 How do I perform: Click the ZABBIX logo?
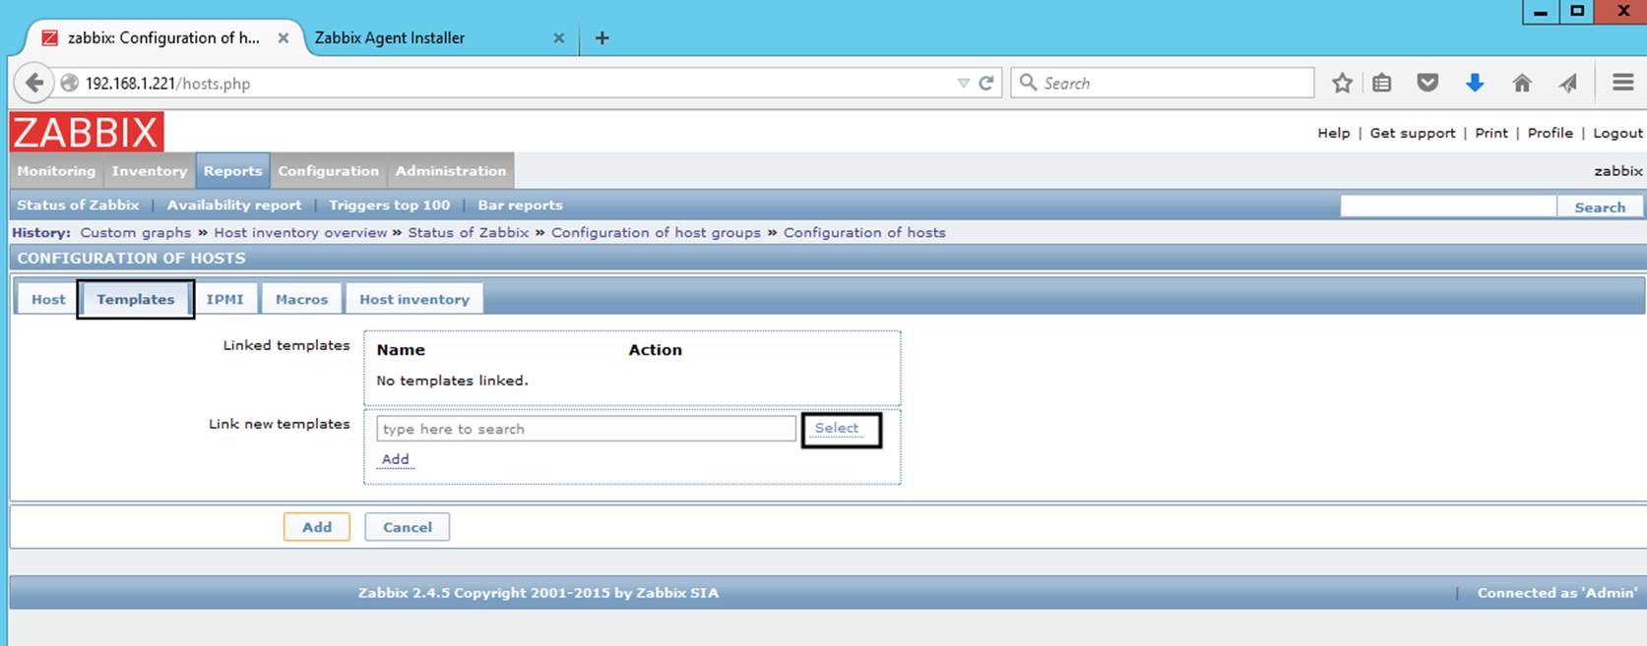87,132
